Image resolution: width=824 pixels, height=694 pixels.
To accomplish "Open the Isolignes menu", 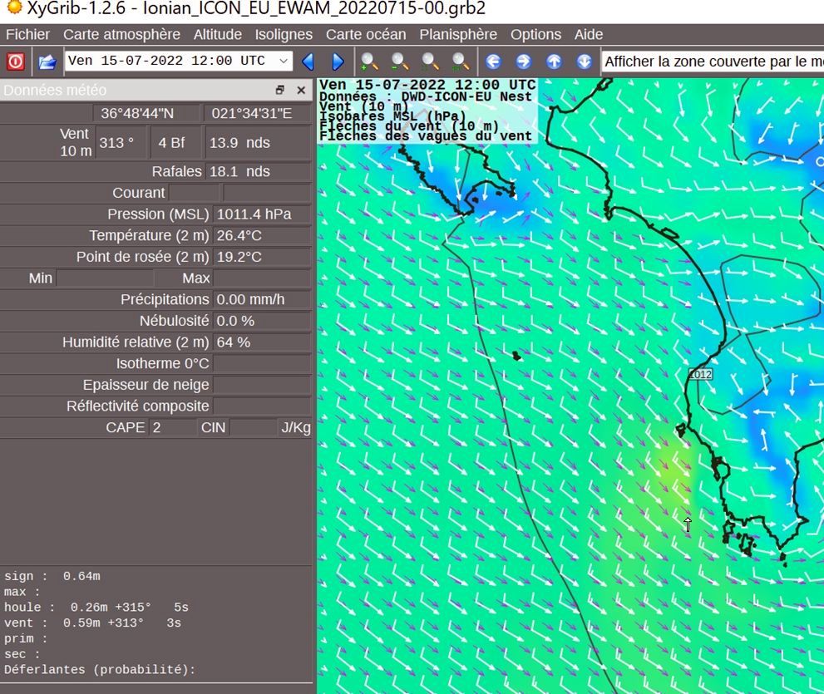I will tap(284, 35).
